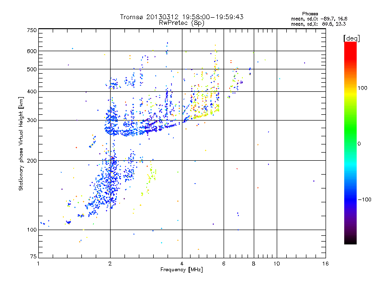Click the y-axis tick label '400'

tap(32, 91)
